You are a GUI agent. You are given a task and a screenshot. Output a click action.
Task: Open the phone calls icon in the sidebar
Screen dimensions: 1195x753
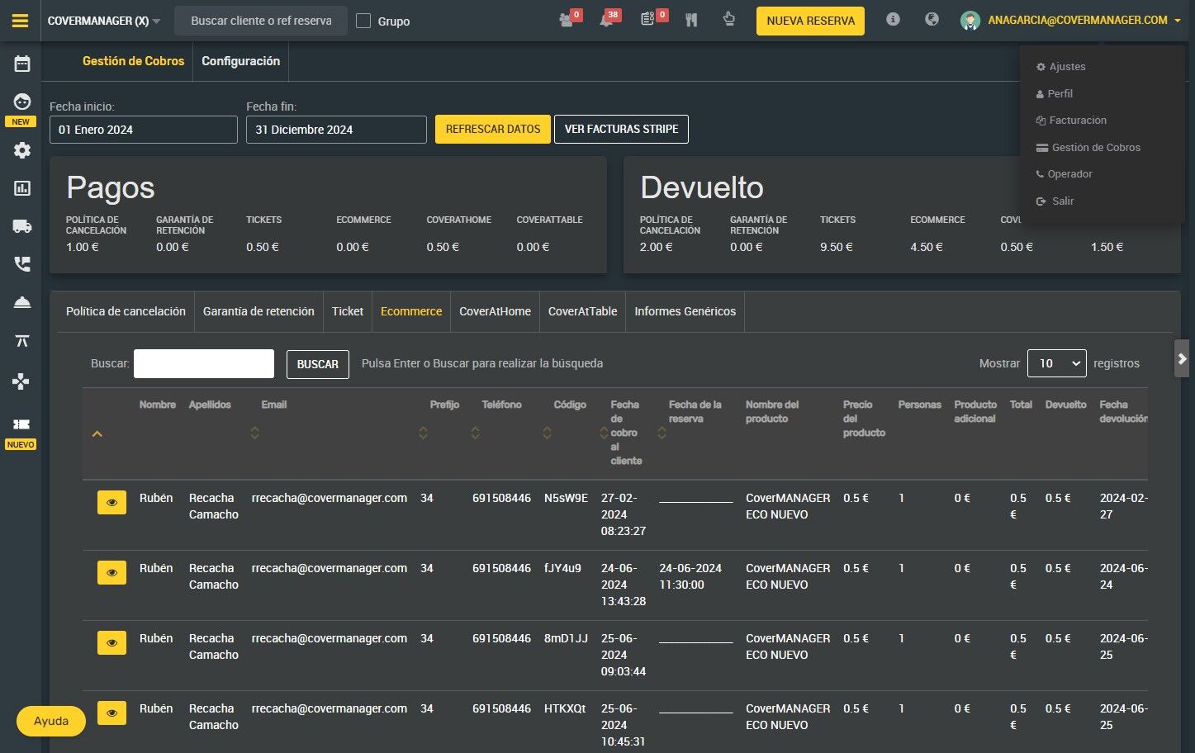click(x=22, y=264)
